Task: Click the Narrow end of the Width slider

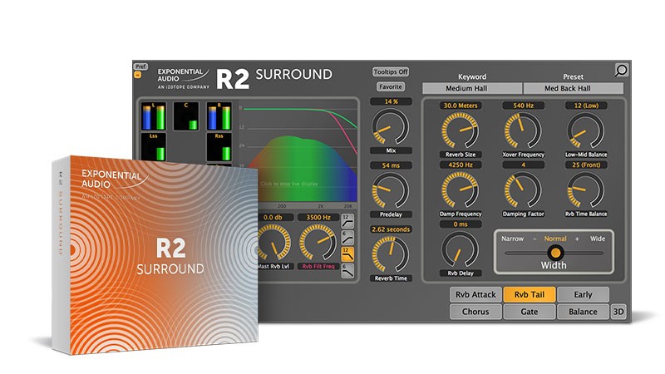Action: point(512,239)
